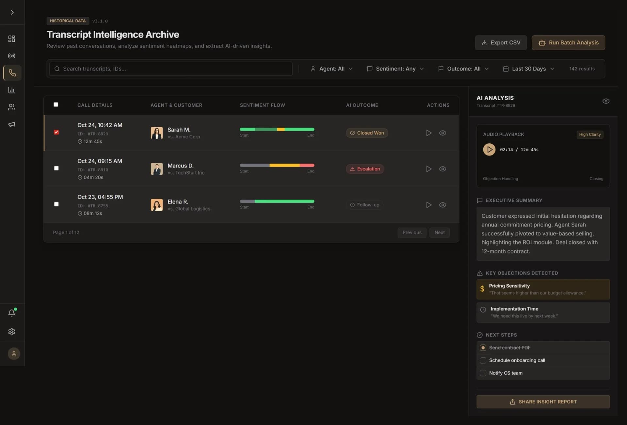Screen dimensions: 627x425
Task: Click the Sarah M. sentiment flow bar
Action: 277,129
